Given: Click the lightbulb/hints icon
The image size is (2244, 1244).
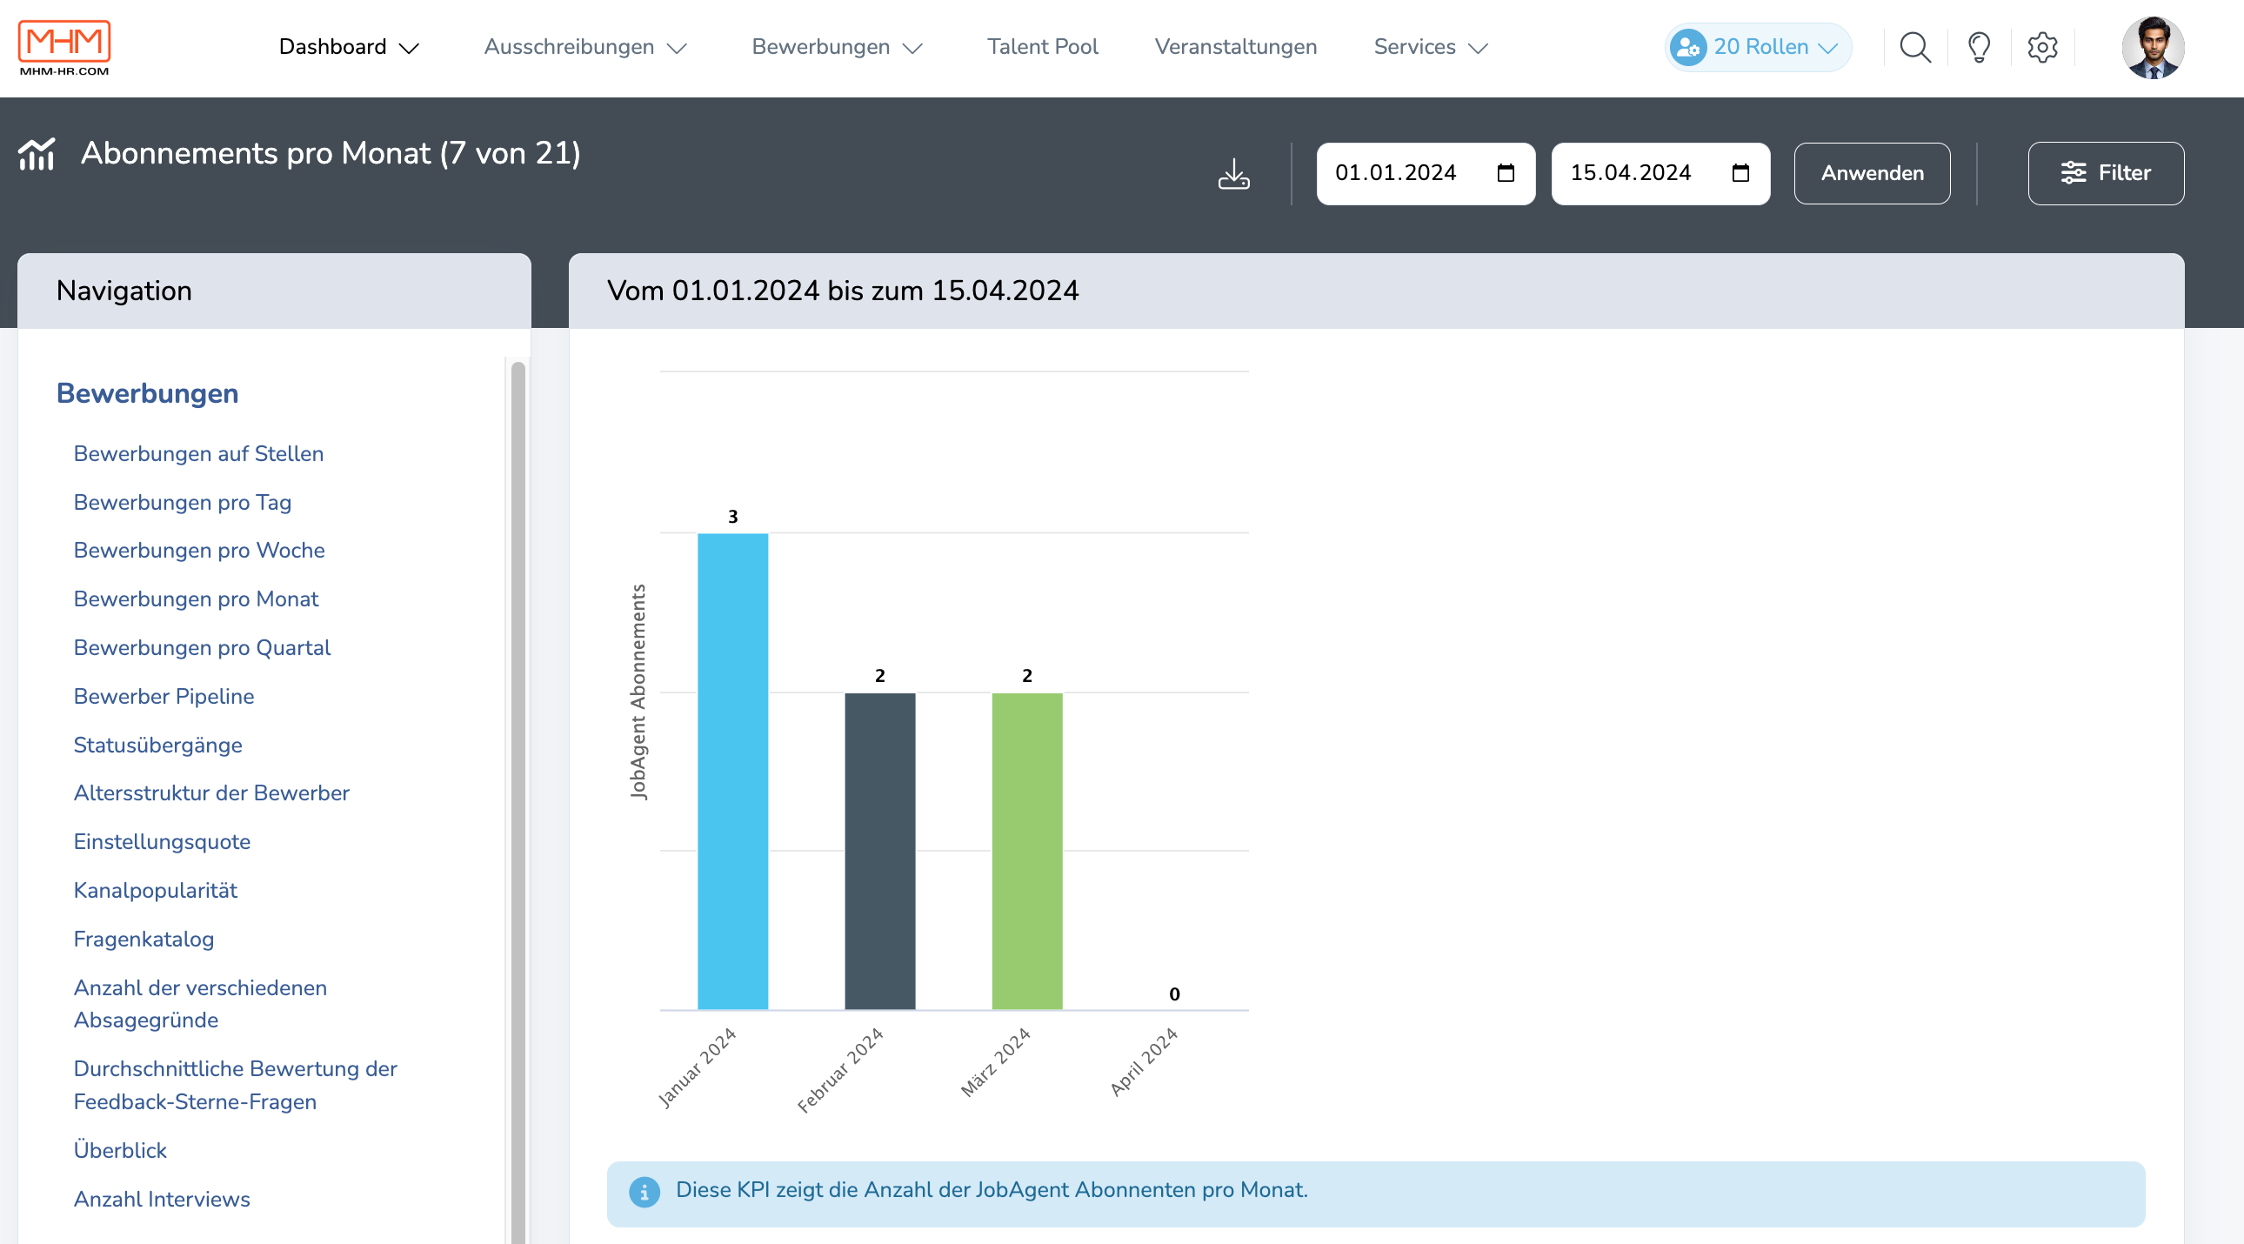Looking at the screenshot, I should coord(1979,48).
